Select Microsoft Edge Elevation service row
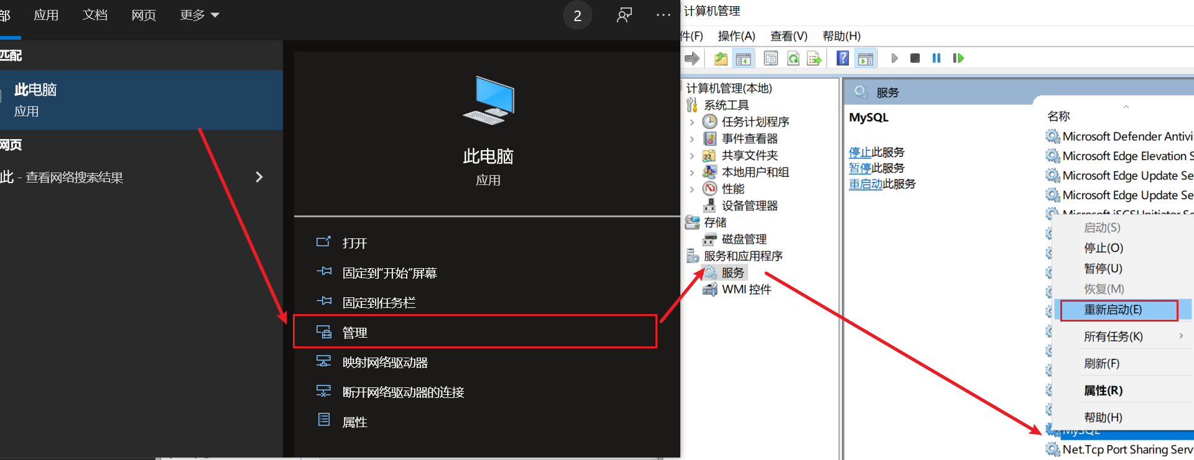The width and height of the screenshot is (1194, 460). 1119,156
